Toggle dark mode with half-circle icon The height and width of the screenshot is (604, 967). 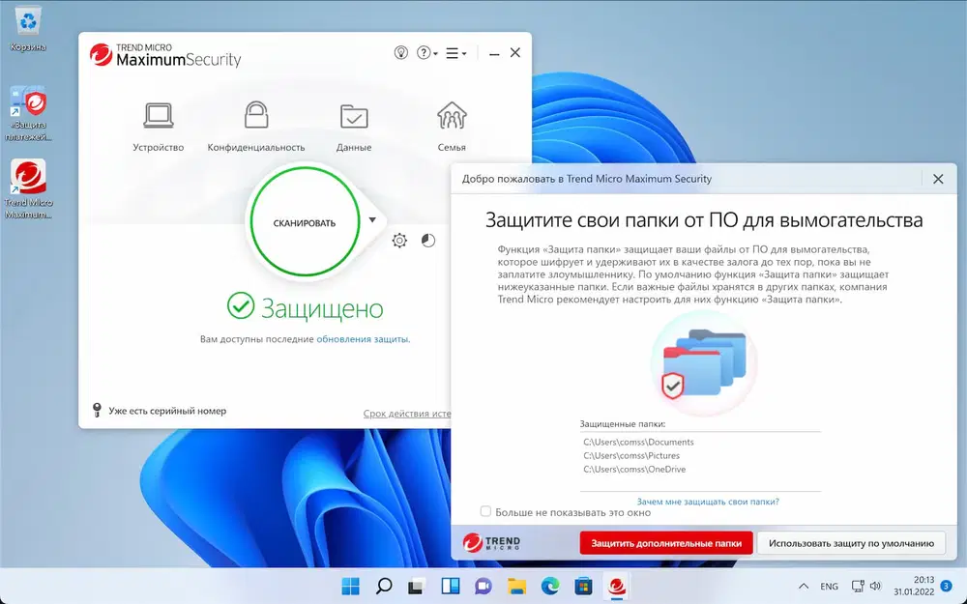click(428, 241)
